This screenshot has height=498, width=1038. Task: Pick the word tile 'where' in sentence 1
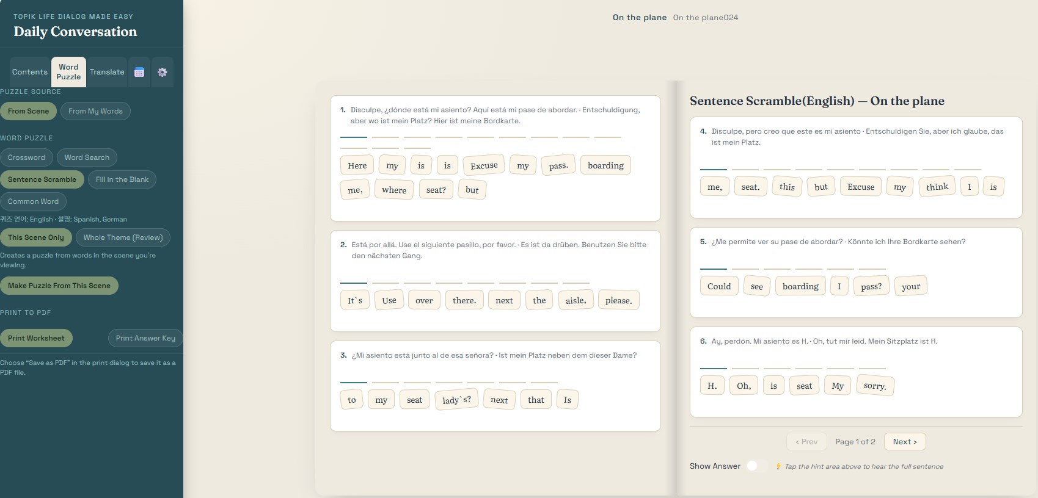click(394, 190)
